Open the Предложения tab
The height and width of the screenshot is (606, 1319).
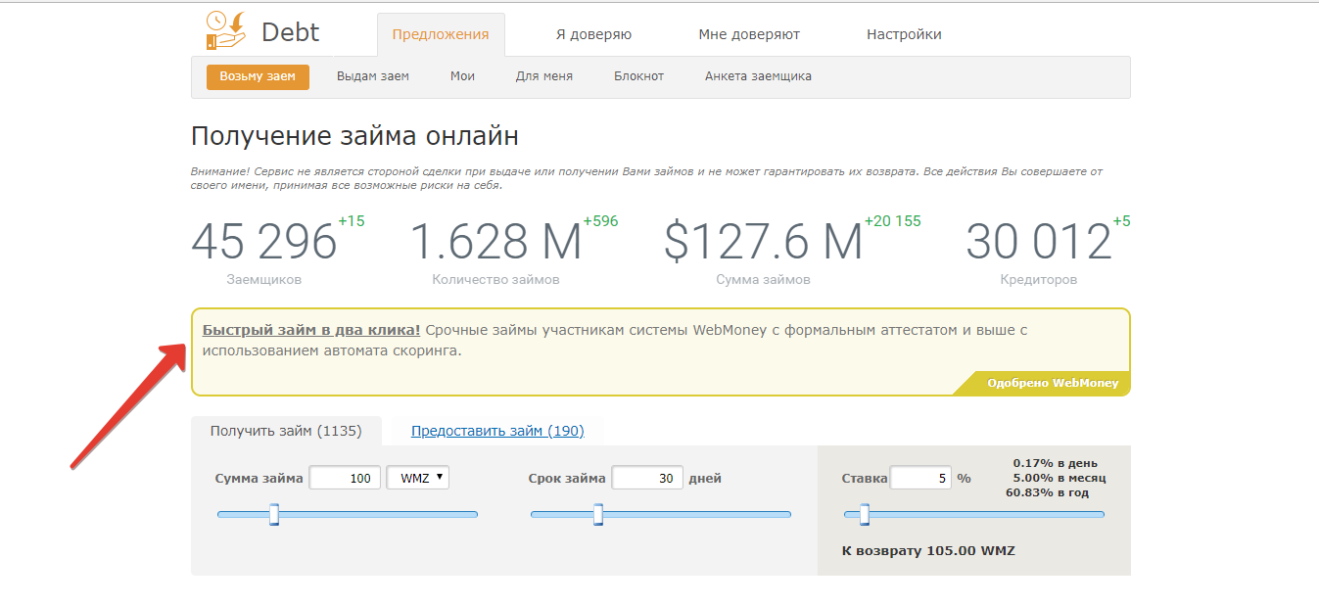(x=441, y=34)
